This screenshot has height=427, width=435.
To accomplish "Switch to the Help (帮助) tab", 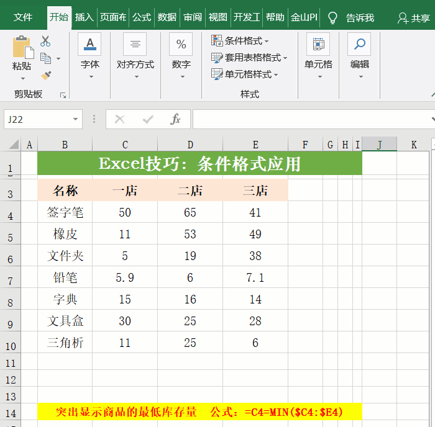I will point(275,17).
